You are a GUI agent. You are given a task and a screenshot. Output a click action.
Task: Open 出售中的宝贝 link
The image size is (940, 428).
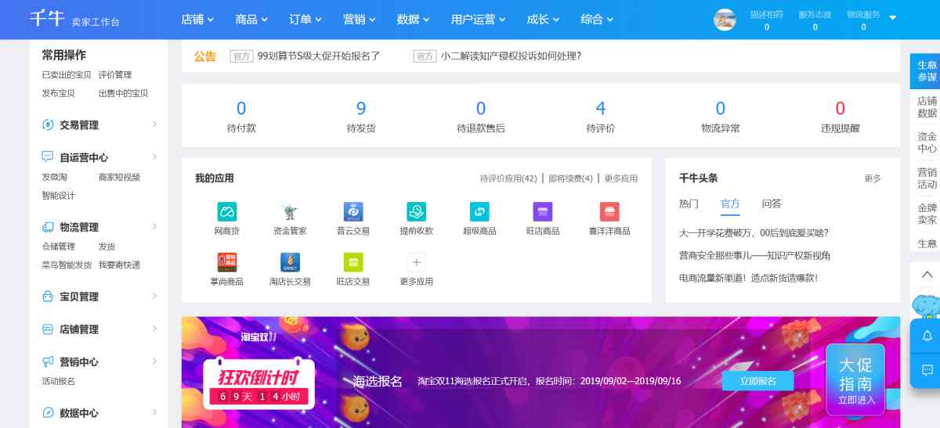pos(123,93)
